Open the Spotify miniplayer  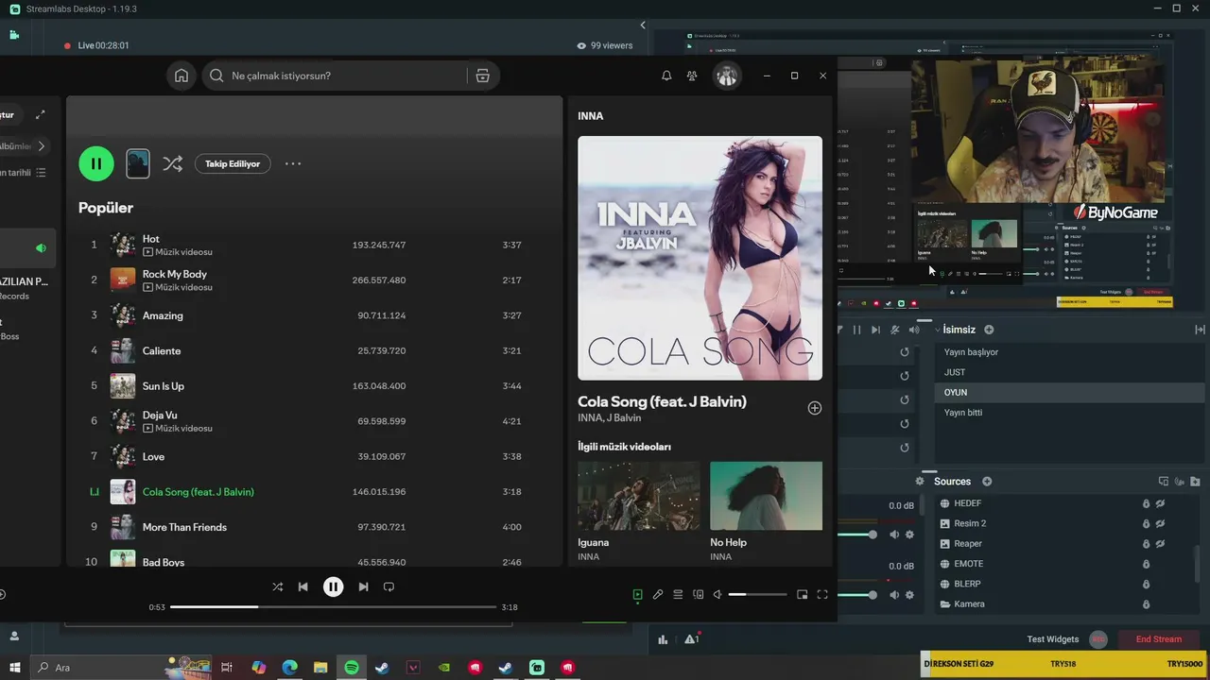click(802, 595)
